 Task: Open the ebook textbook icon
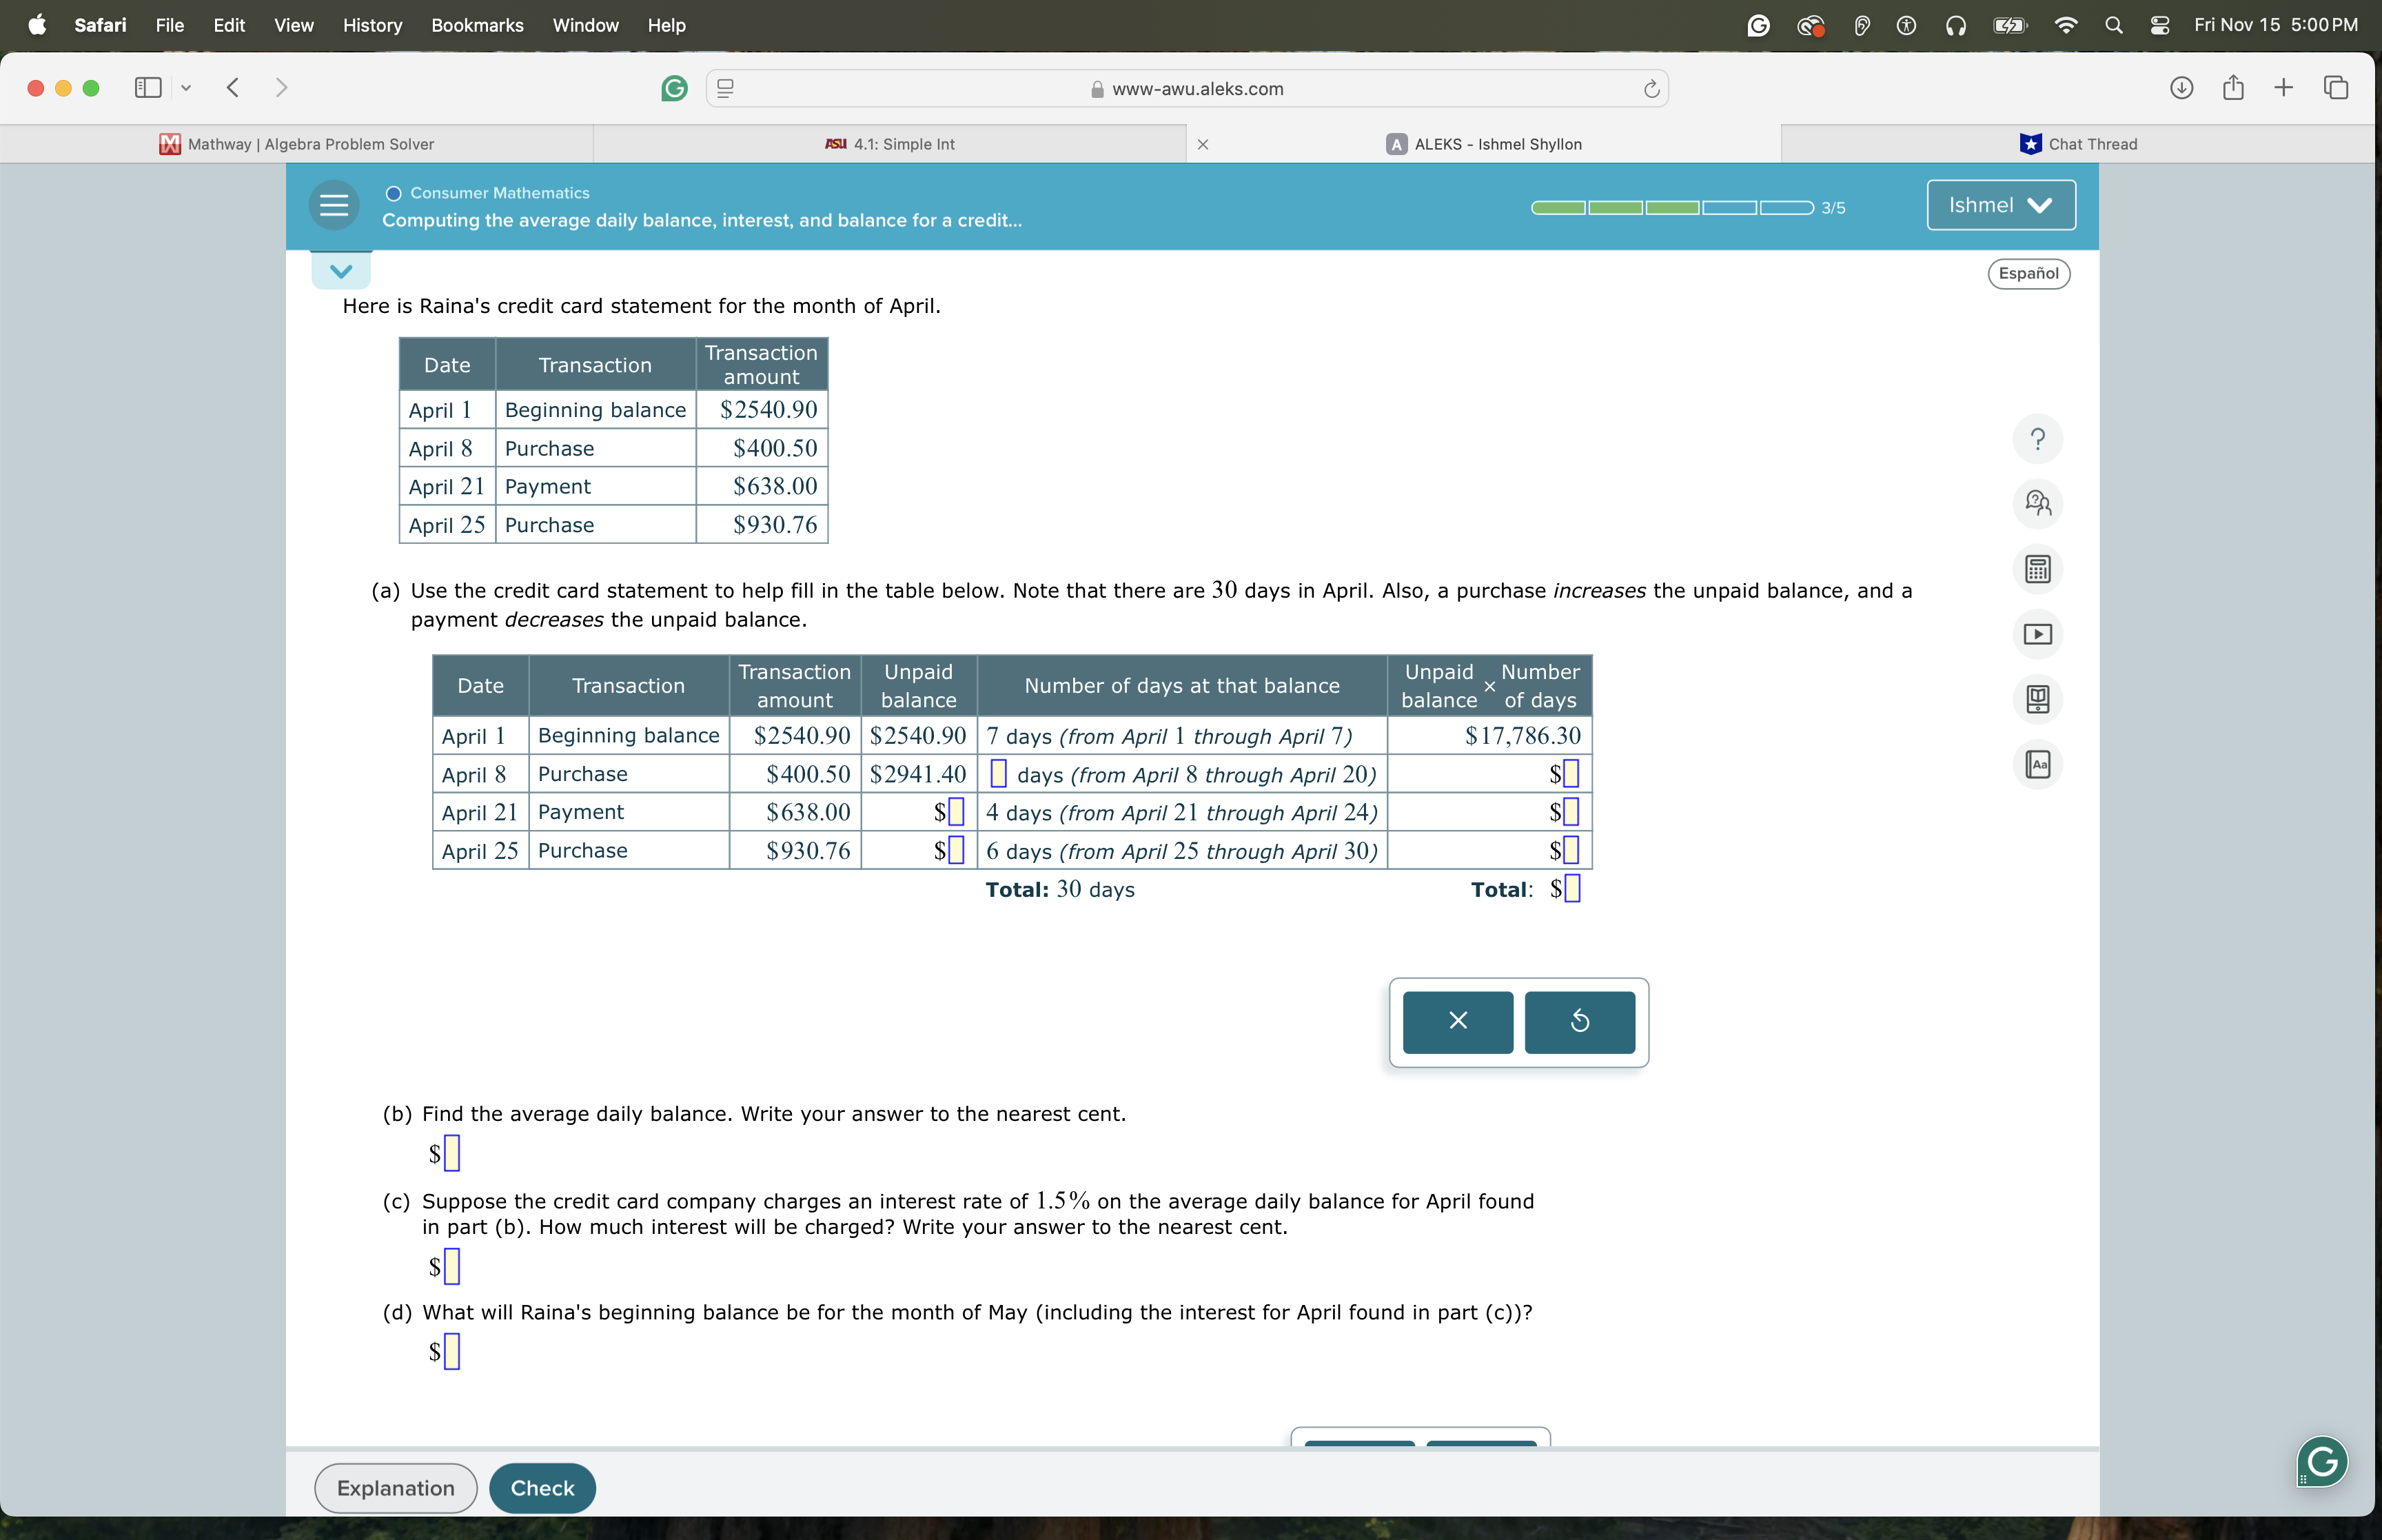(x=2036, y=699)
